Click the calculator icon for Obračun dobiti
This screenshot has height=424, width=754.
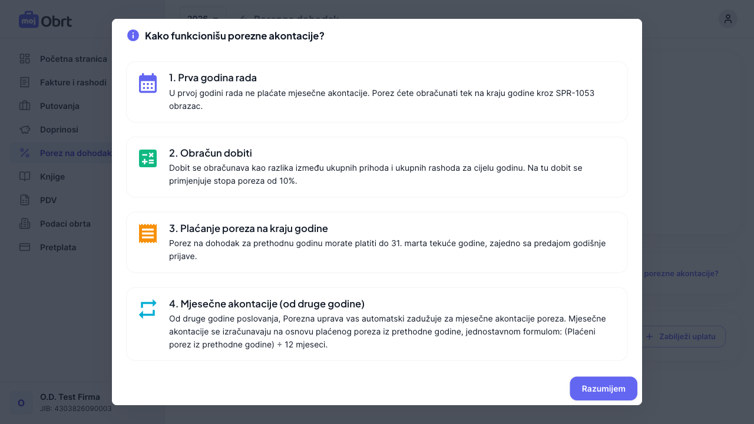(148, 158)
